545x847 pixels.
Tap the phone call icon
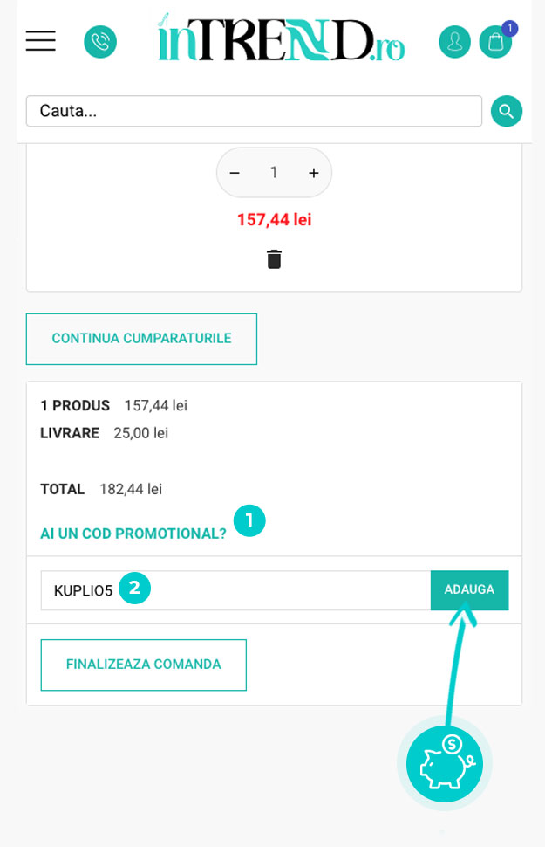pos(100,42)
